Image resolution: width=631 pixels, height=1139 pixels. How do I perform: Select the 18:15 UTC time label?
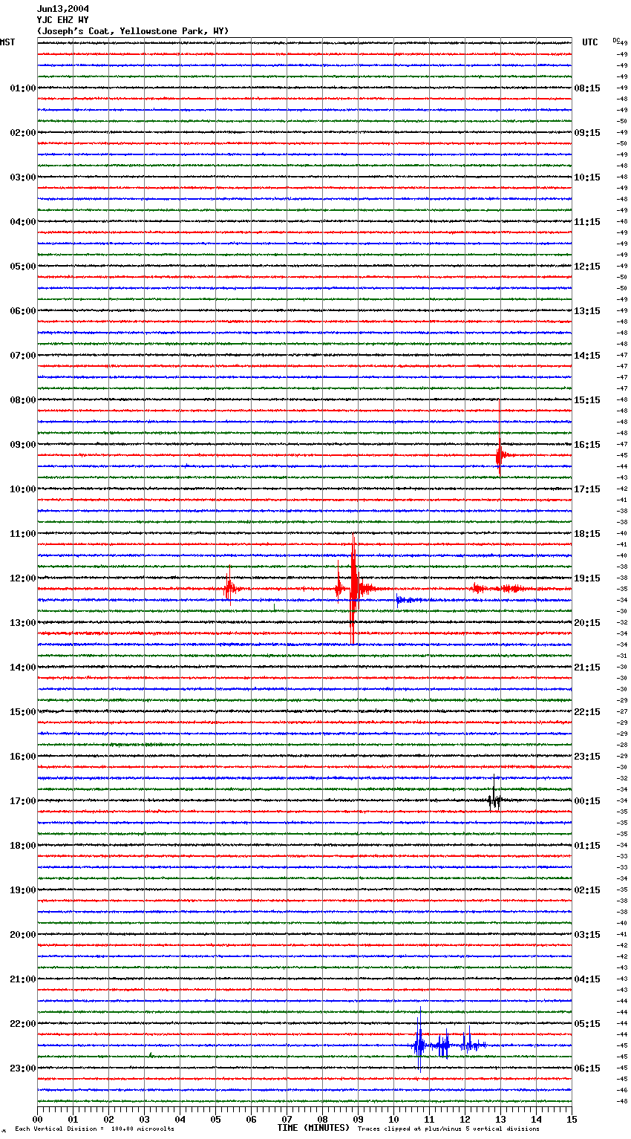587,534
